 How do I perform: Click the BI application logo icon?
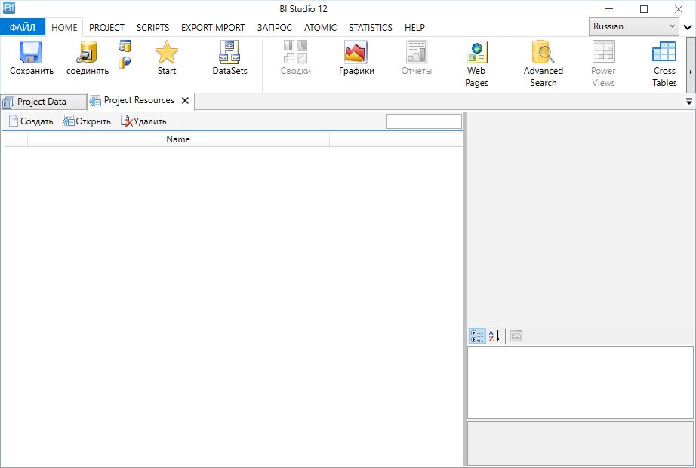(9, 8)
